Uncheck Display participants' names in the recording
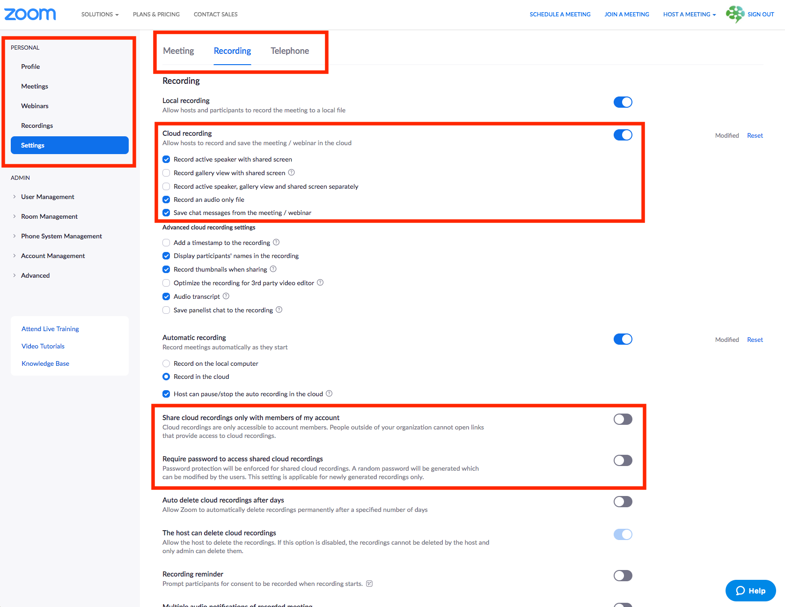Screen dimensions: 785x607 tap(166, 256)
